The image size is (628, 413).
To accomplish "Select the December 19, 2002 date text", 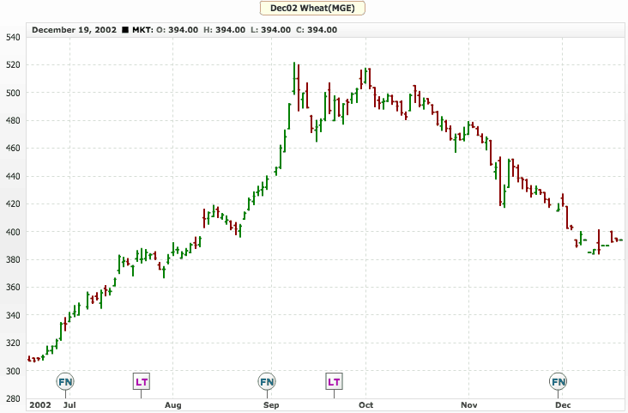I will click(x=74, y=30).
